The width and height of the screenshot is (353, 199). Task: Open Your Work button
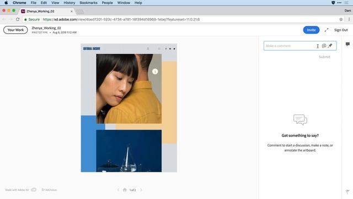pyautogui.click(x=15, y=30)
